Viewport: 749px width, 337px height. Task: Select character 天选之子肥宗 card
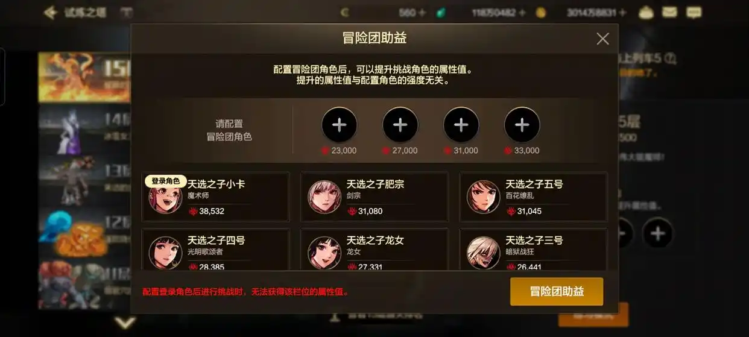tap(374, 197)
